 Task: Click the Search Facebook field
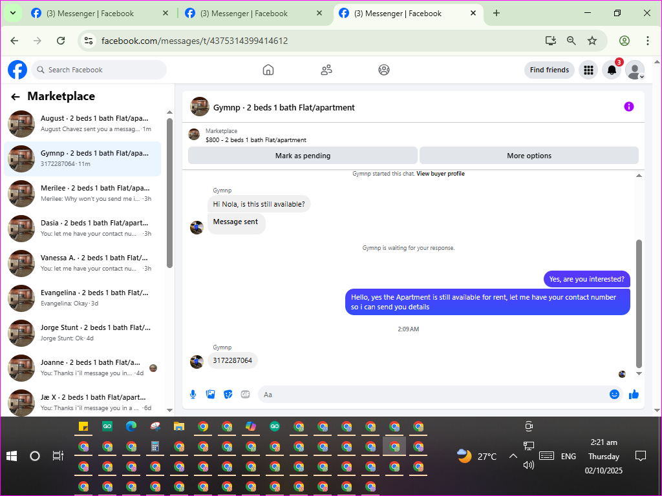coord(99,70)
